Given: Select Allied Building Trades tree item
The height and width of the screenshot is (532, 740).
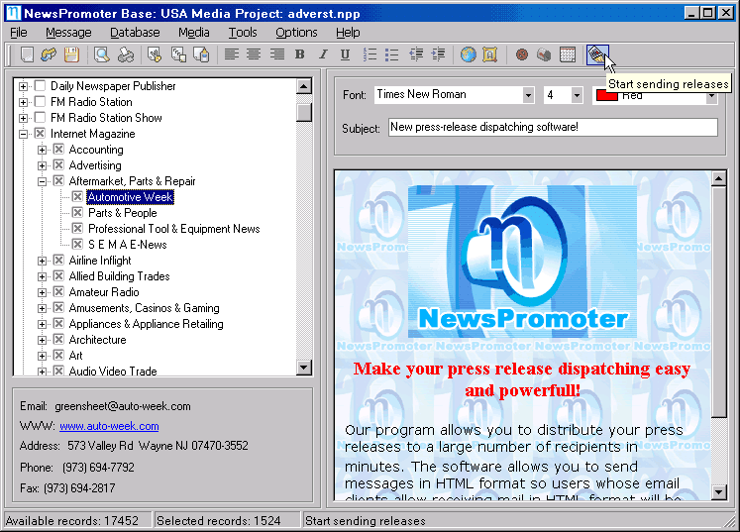Looking at the screenshot, I should point(120,276).
